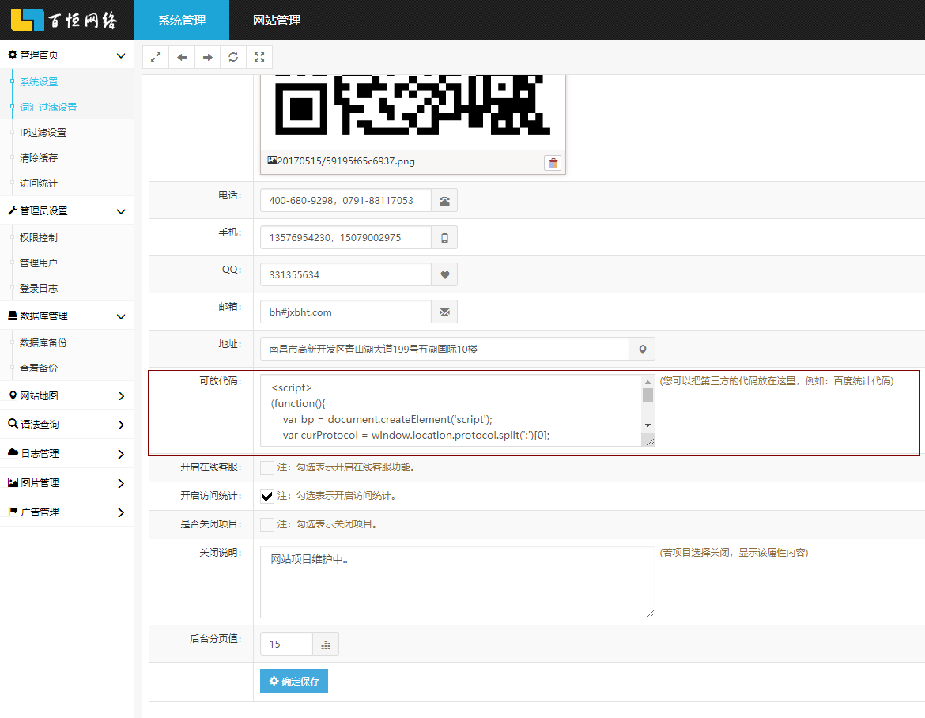Save settings with the 确定保存 button
Image resolution: width=925 pixels, height=718 pixels.
point(294,681)
